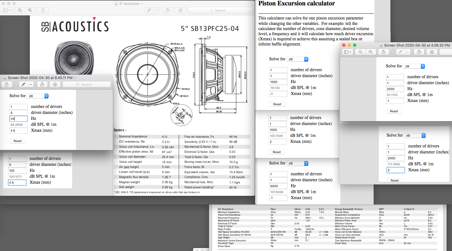Screen dimensions: 452x251
Task: Open Solve for dropdown above 91.1752 dB calculator
Action: [414, 66]
